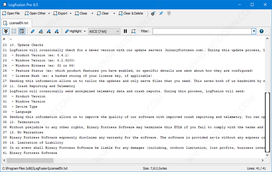
Task: Open the Filter history dropdown arrow
Action: [254, 31]
